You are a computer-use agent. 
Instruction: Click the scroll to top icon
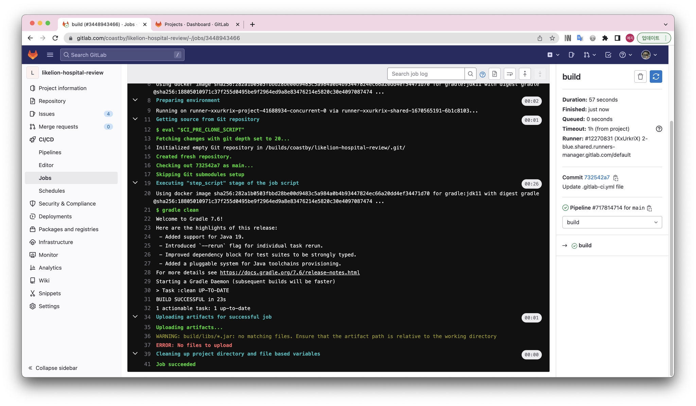[x=525, y=74]
